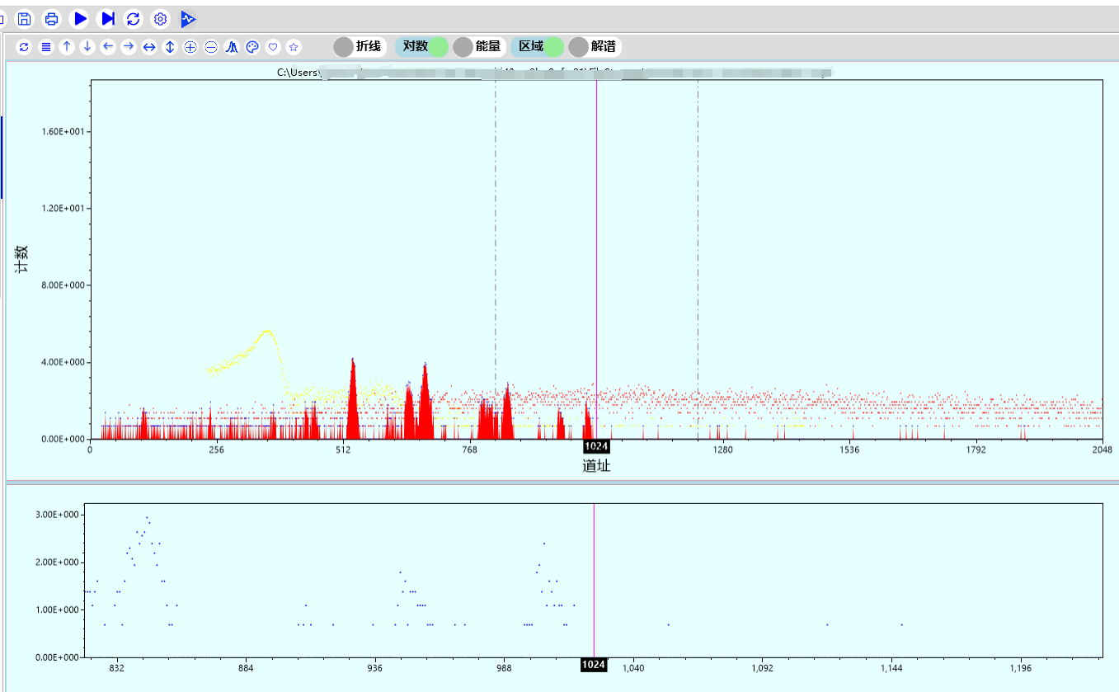
Task: Click the up arrow icon
Action: (x=67, y=47)
